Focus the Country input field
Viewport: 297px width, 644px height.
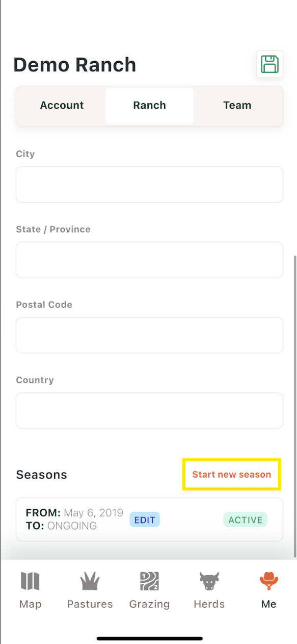[149, 411]
